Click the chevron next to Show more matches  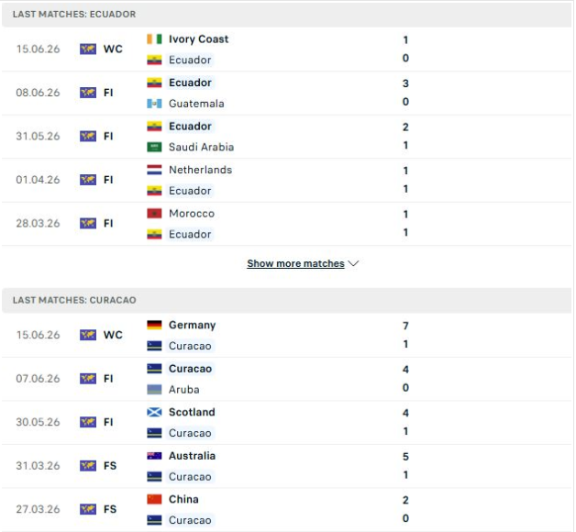353,263
